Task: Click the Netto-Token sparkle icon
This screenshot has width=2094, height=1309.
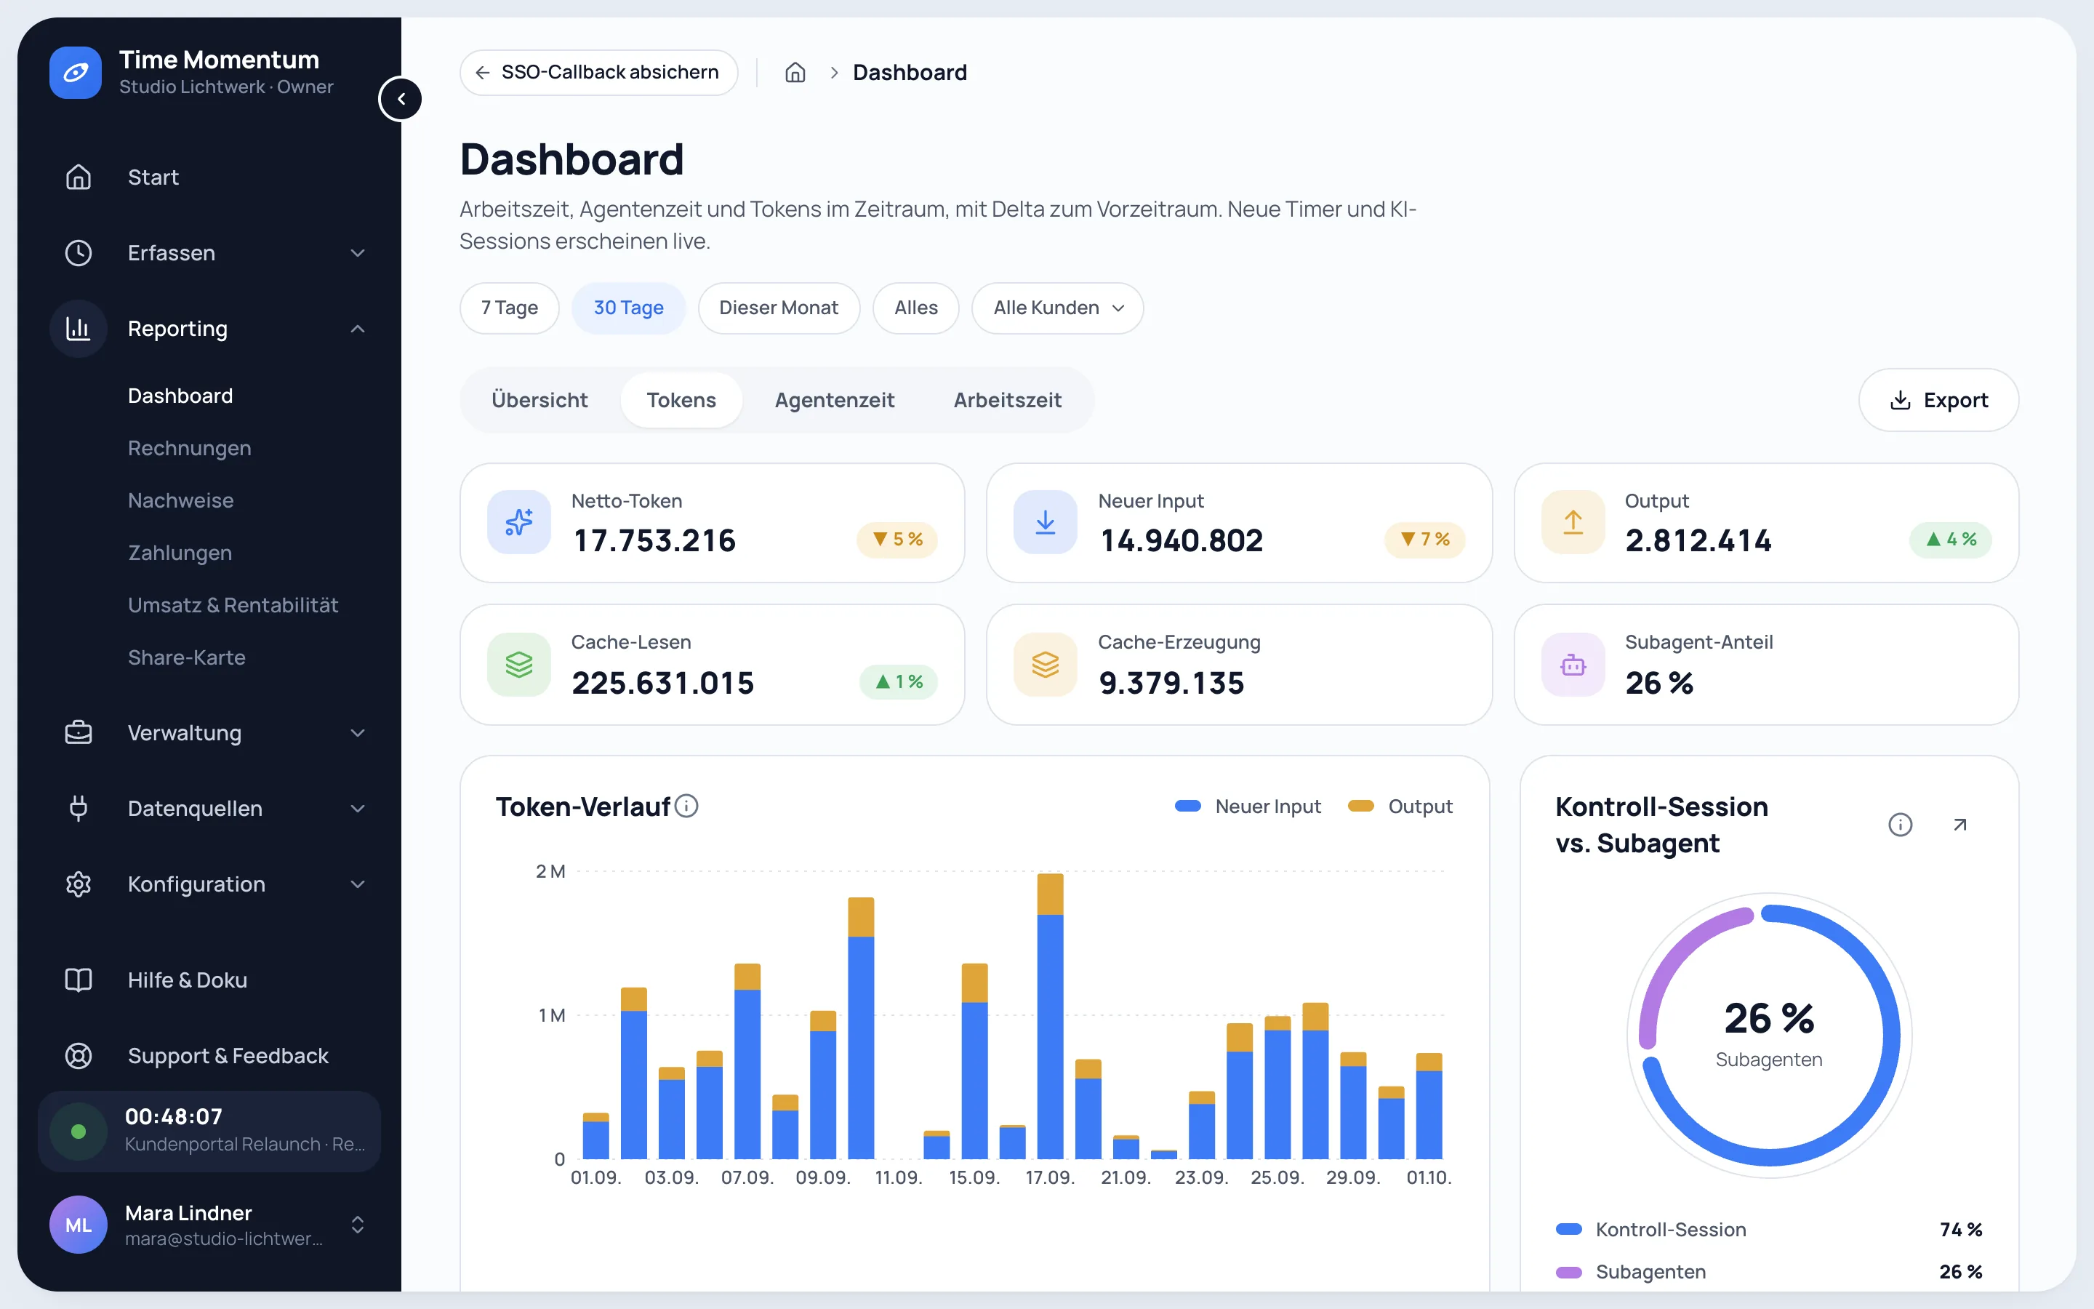Action: point(519,522)
